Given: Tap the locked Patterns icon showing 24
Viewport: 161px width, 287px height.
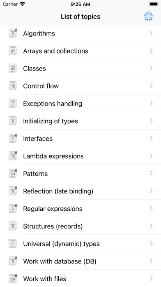Looking at the screenshot, I should point(13,173).
